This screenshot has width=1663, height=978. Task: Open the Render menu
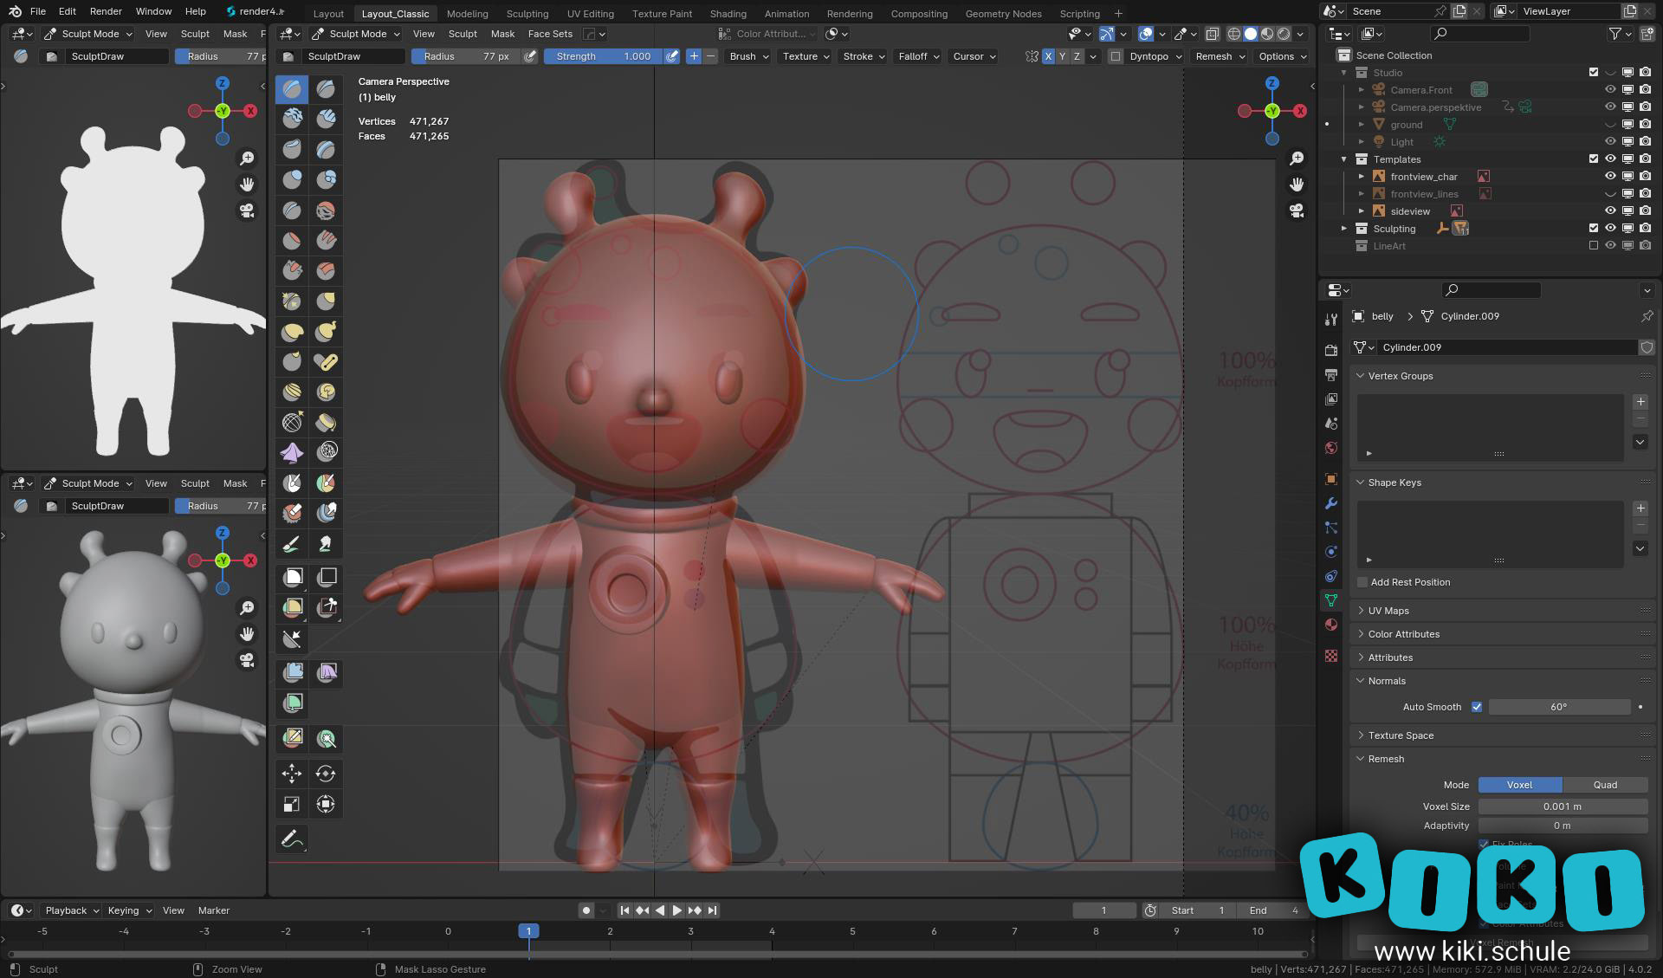coord(106,11)
